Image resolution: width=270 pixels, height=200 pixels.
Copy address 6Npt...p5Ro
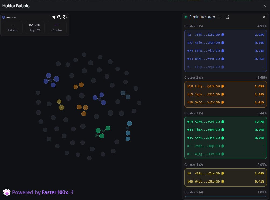tap(223, 181)
